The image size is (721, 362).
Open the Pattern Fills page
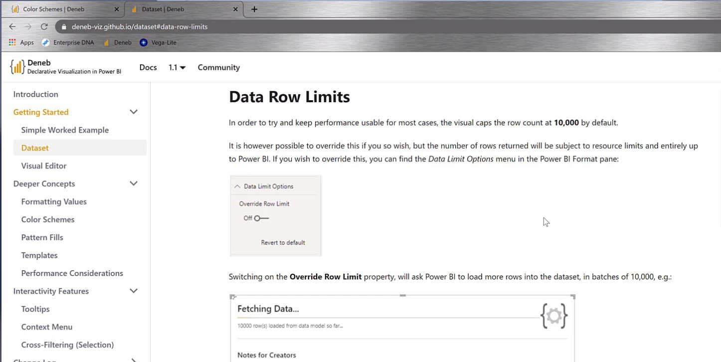click(42, 237)
